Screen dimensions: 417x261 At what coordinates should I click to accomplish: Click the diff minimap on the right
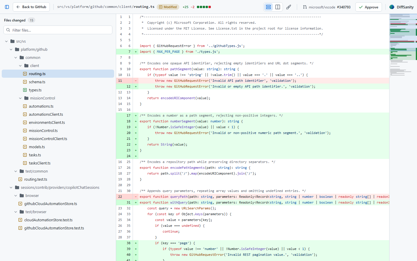coord(403,137)
